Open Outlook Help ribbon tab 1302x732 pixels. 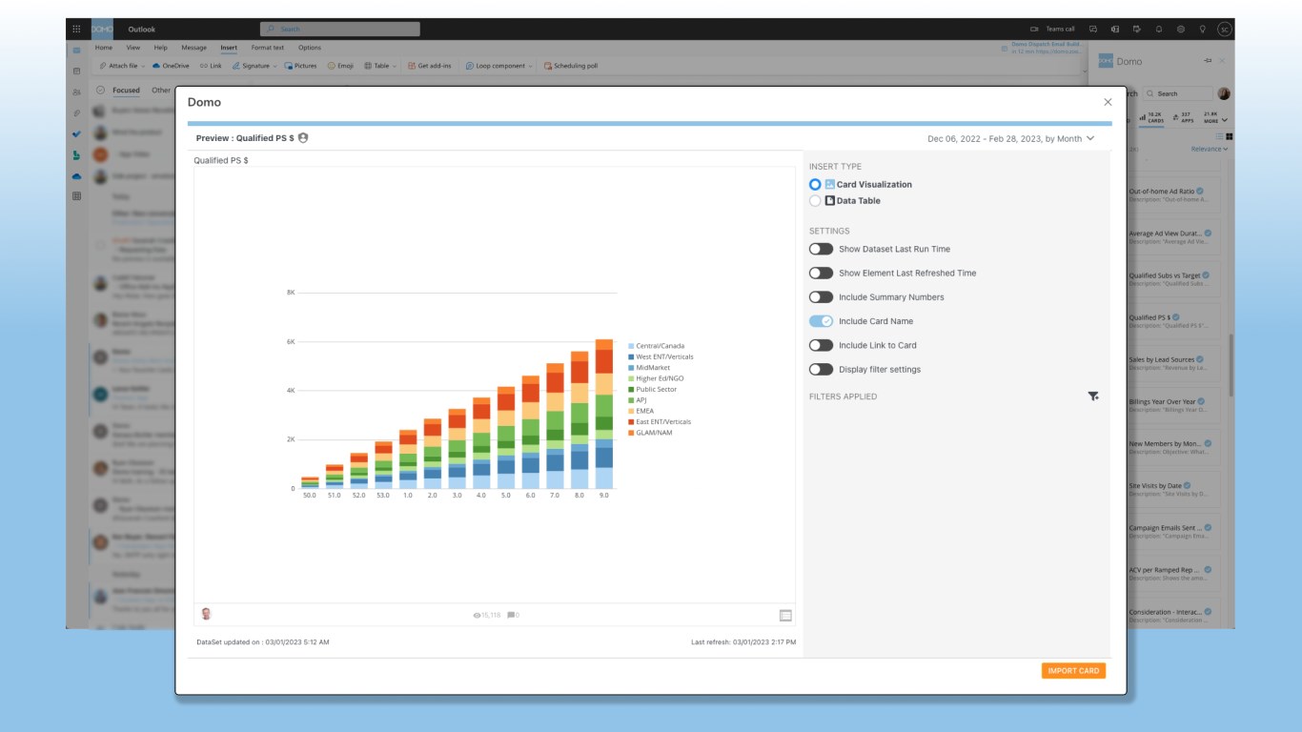[x=160, y=48]
